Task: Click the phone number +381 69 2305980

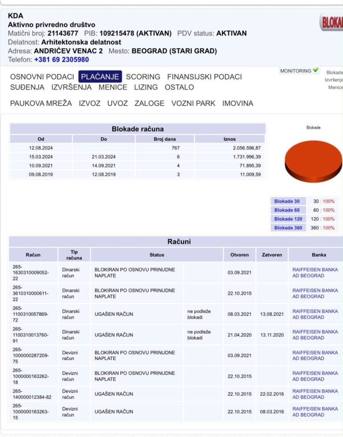Action: tap(61, 60)
